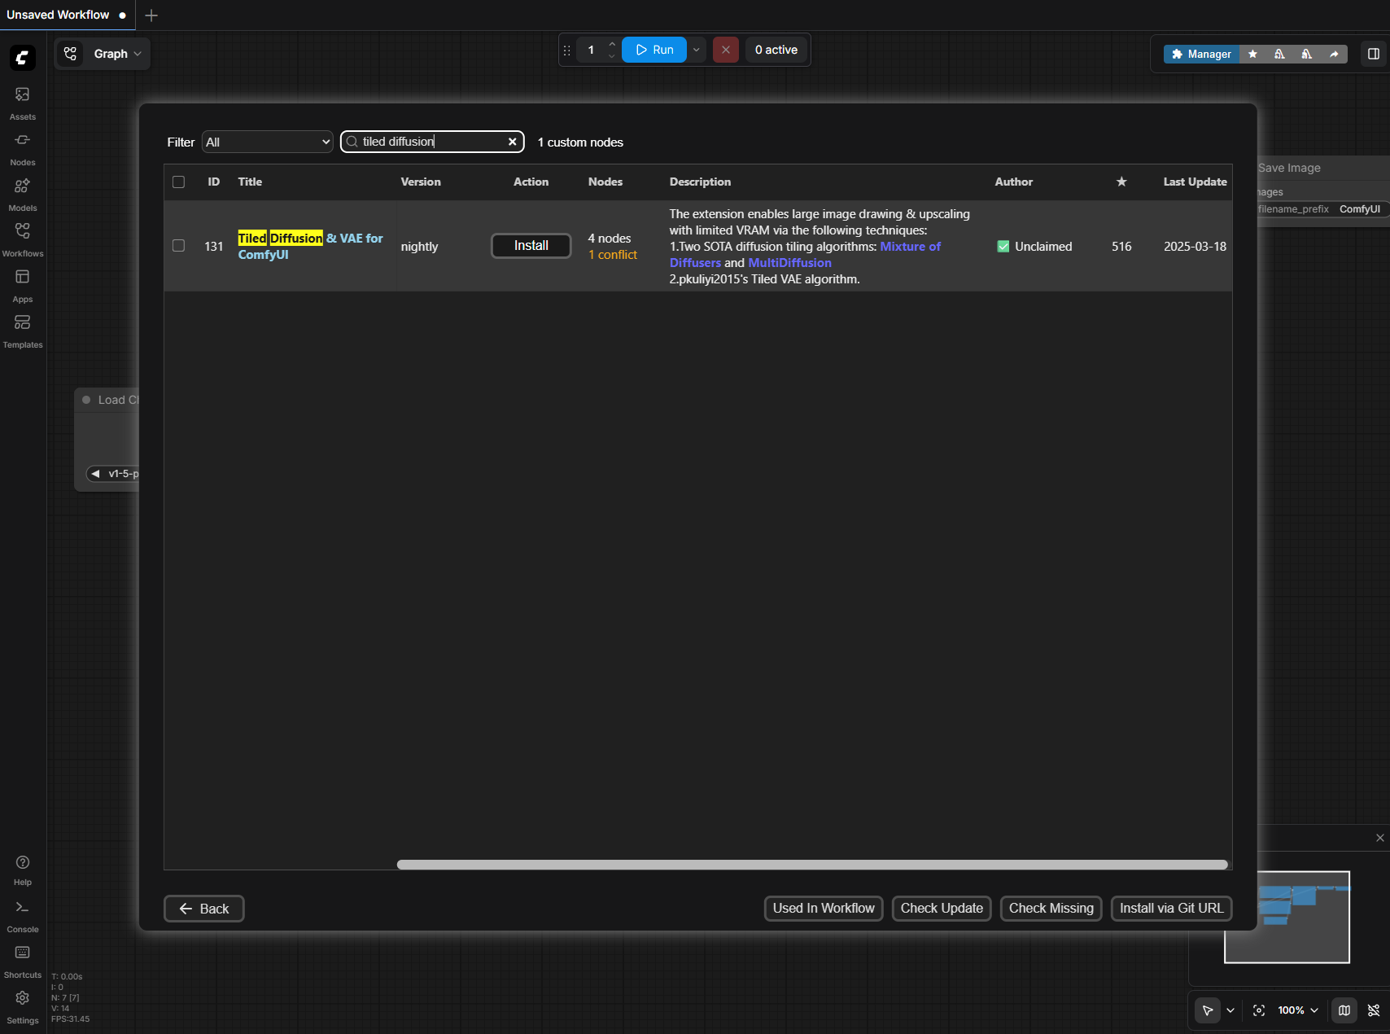Open the Models sidebar panel

[x=22, y=193]
